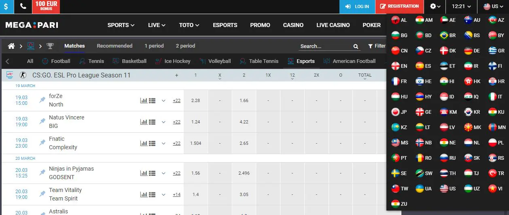509x215 pixels.
Task: Open the LIVE CASINO menu item
Action: pyautogui.click(x=333, y=25)
